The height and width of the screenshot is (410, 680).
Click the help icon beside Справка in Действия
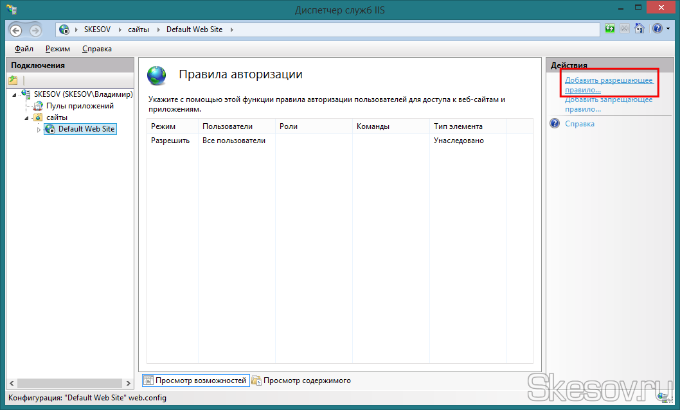[x=555, y=124]
